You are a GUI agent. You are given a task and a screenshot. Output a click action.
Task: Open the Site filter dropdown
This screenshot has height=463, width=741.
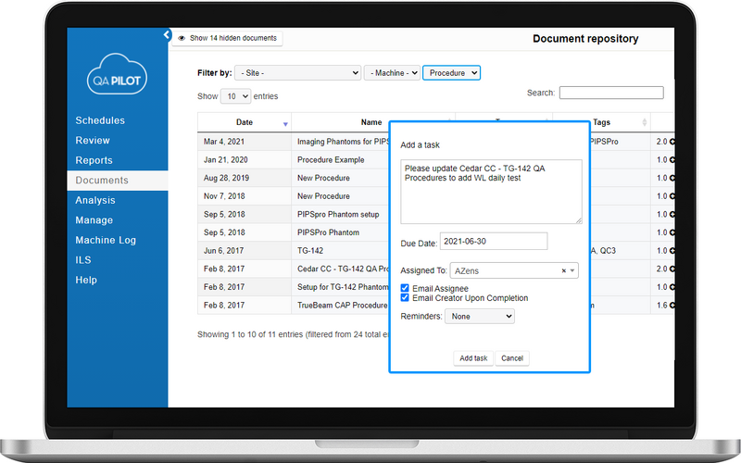(297, 73)
